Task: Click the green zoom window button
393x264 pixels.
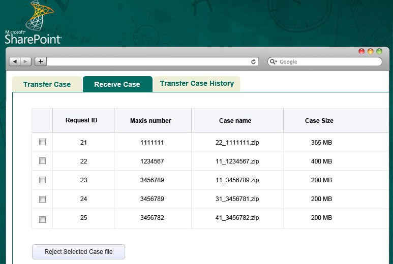Action: 379,51
